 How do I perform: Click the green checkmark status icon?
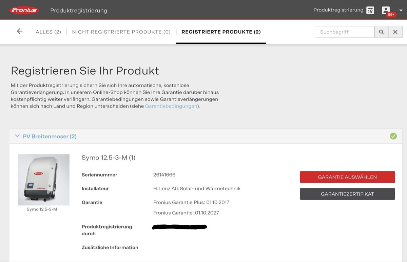pos(393,136)
